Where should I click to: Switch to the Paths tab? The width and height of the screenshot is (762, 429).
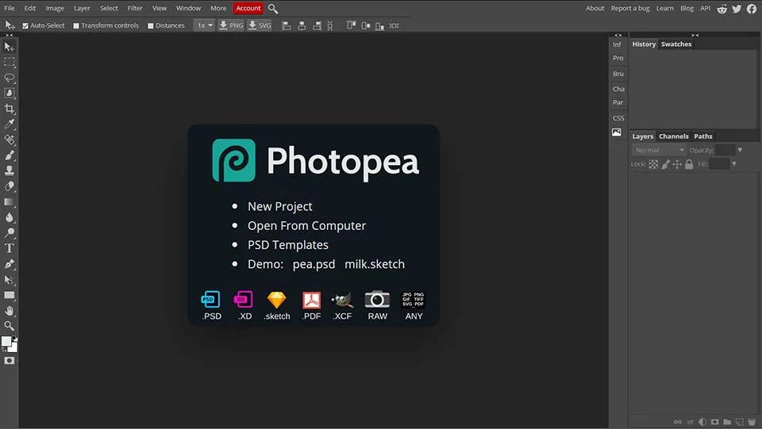tap(703, 136)
